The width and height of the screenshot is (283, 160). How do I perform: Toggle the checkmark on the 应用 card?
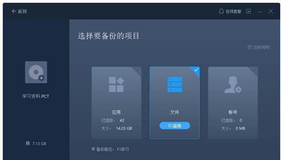click(138, 70)
